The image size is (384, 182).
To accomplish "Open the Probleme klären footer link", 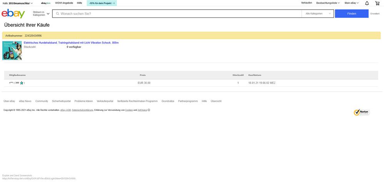I will point(84,101).
